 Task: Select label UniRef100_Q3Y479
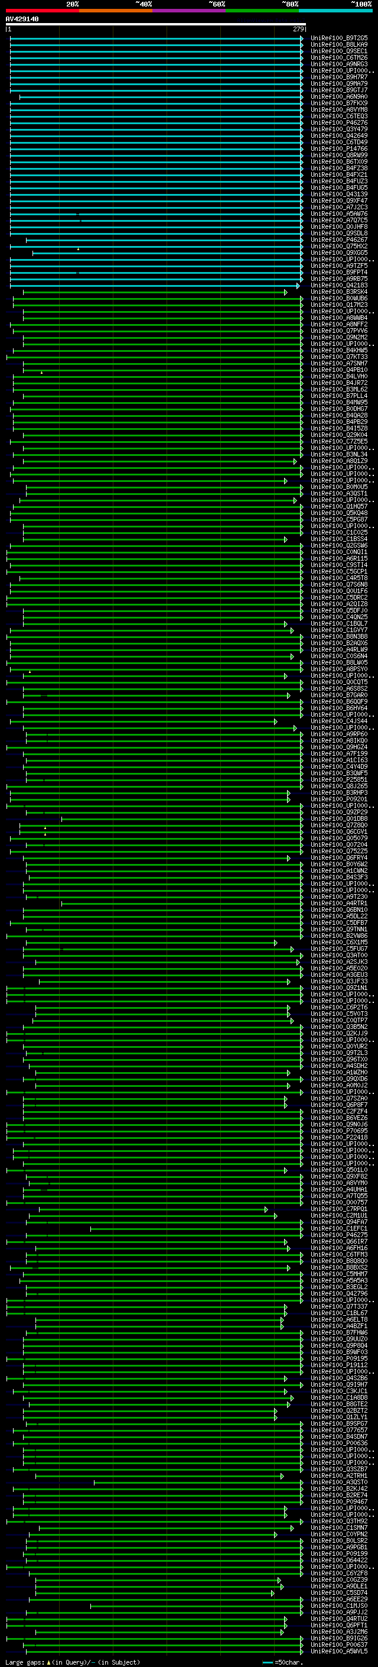(339, 129)
